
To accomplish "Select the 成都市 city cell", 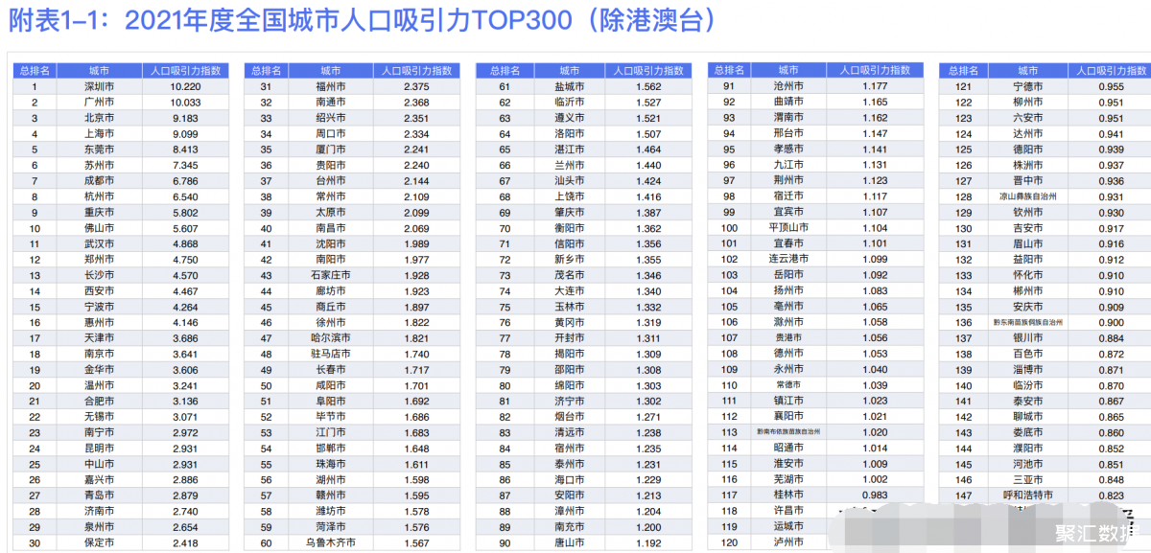I will 99,180.
